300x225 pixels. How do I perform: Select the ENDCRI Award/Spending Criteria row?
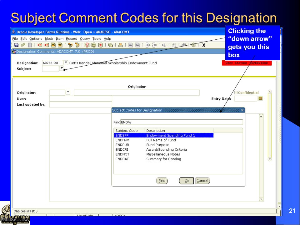point(163,149)
